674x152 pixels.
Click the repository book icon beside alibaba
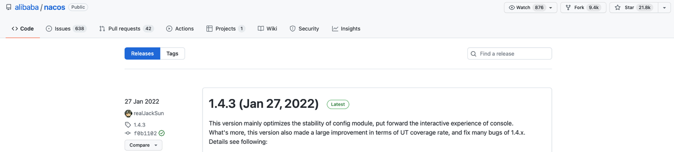point(9,7)
